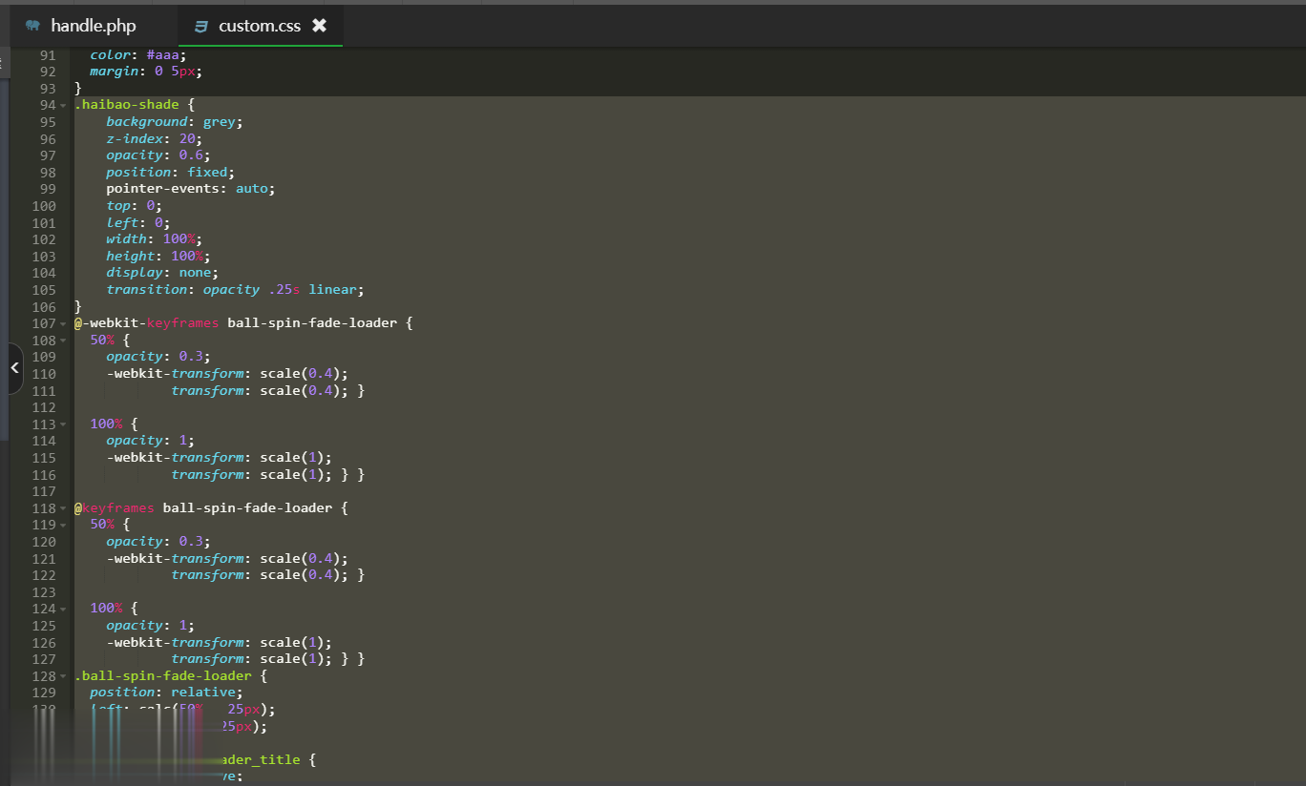Click line number 117 in the gutter
Image resolution: width=1306 pixels, height=786 pixels.
[x=44, y=491]
